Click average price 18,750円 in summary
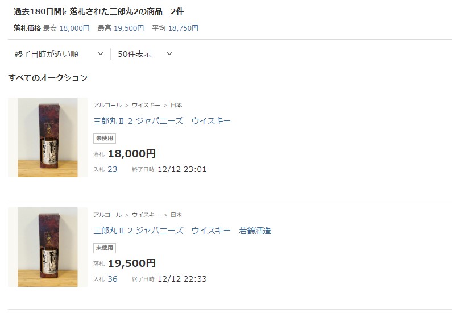This screenshot has width=452, height=318. pyautogui.click(x=183, y=28)
